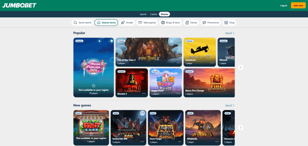Click the Join now button

pos(298,5)
